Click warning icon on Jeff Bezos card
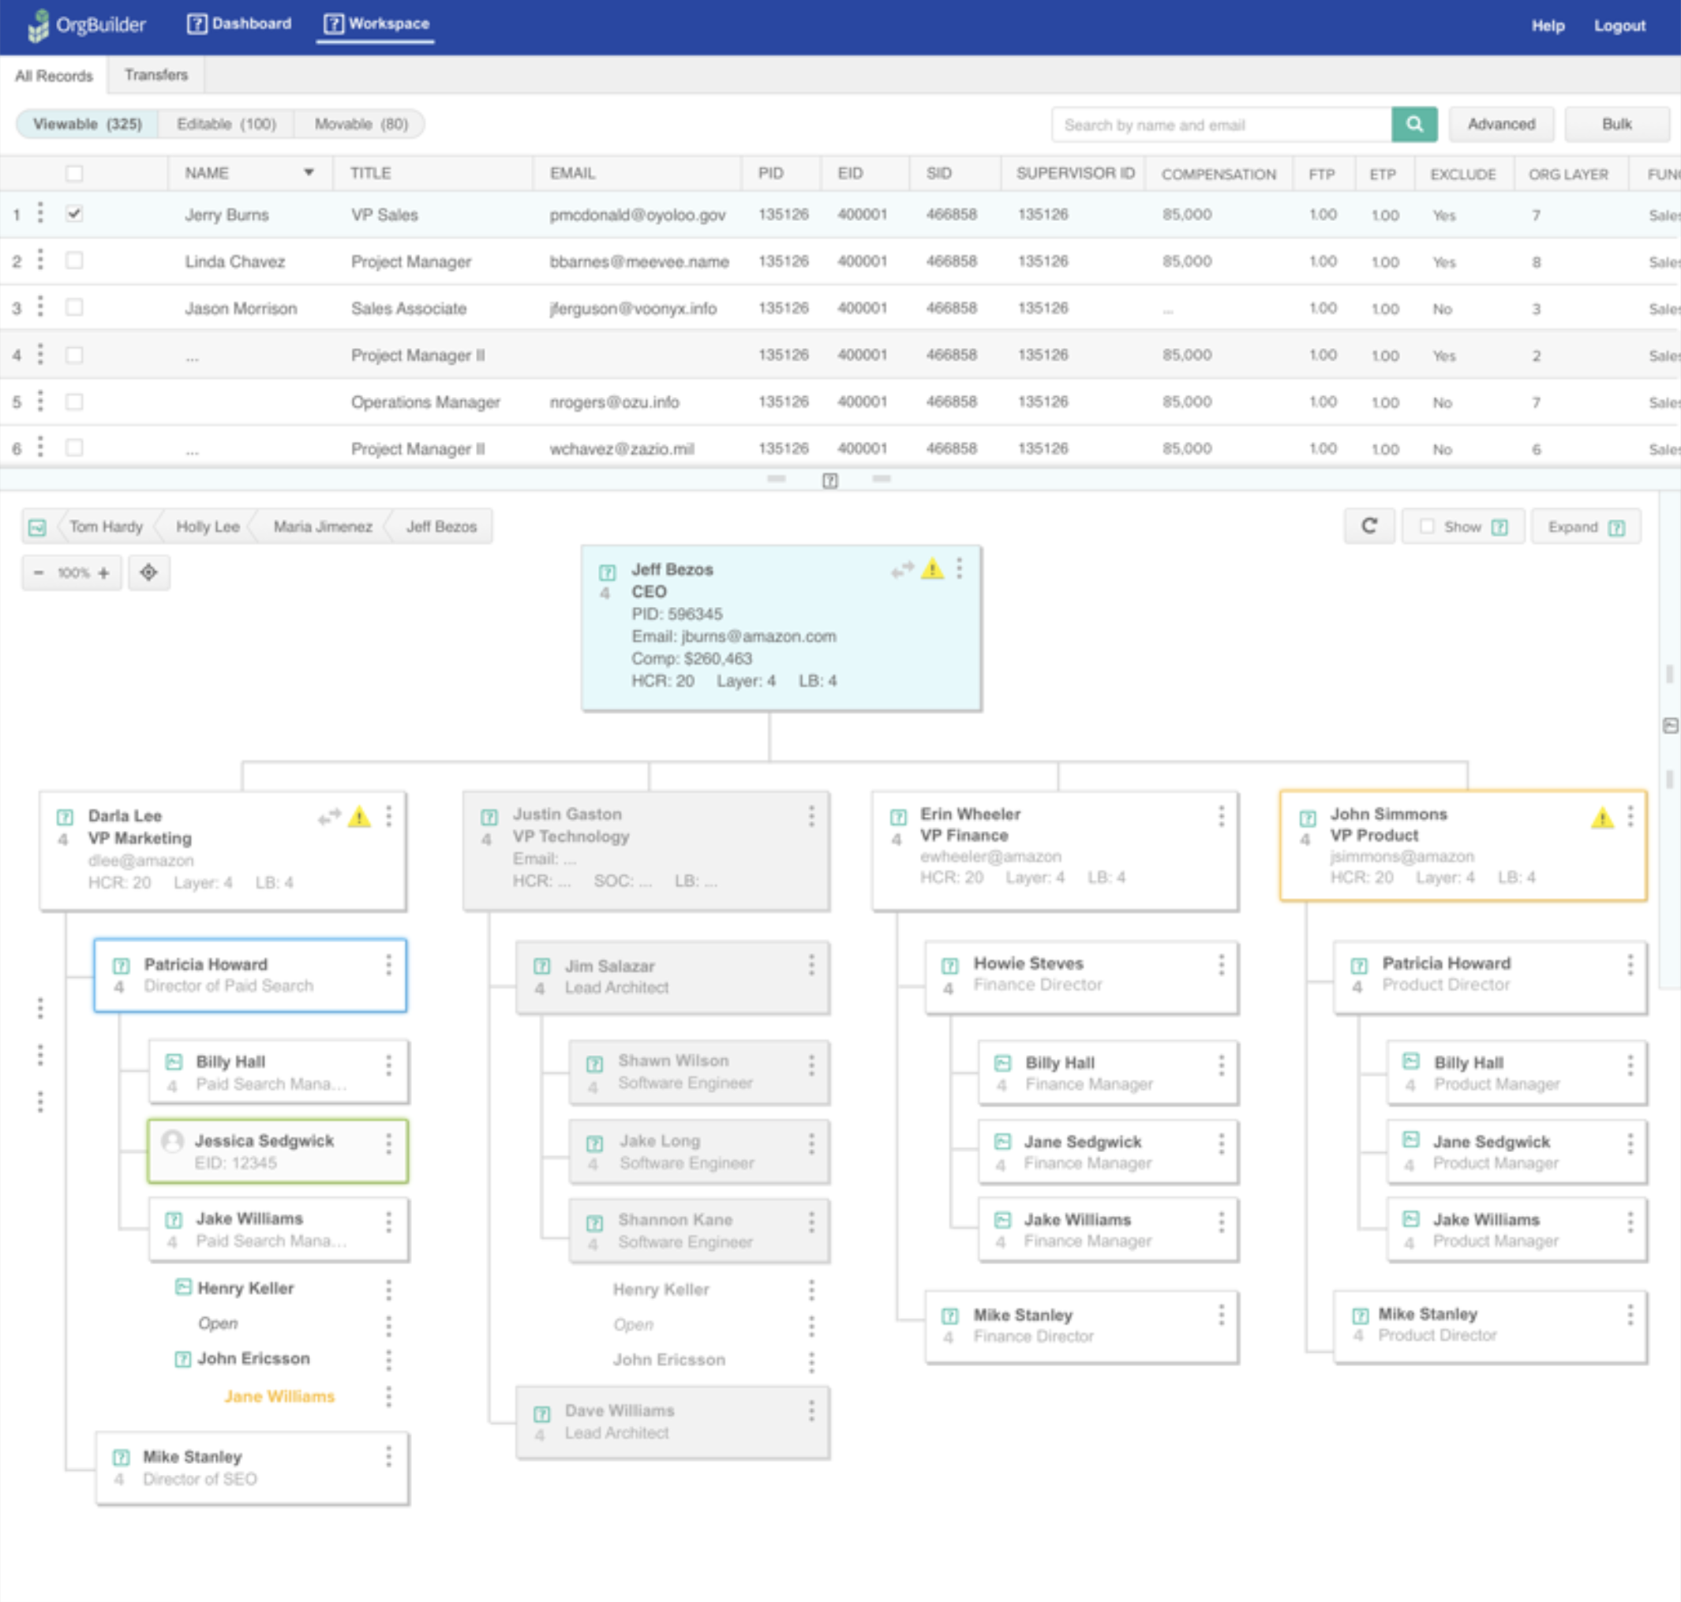The width and height of the screenshot is (1681, 1602). pos(933,568)
